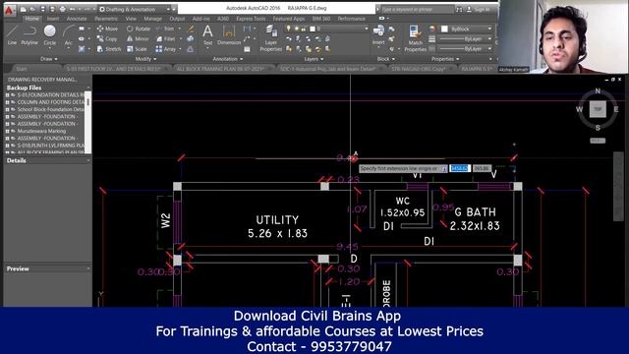
Task: Toggle layer lock icon in layer dropdown
Action: pyautogui.click(x=304, y=29)
